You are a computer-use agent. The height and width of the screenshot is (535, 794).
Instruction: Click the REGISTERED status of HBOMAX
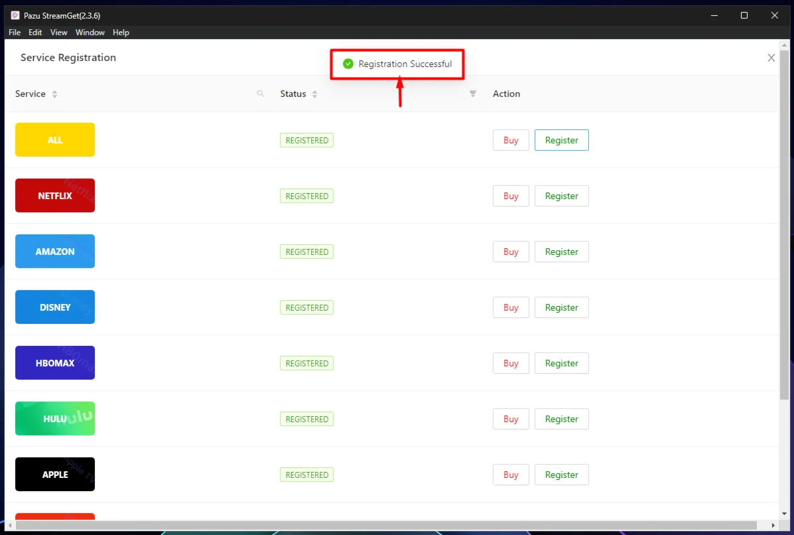[x=307, y=363]
